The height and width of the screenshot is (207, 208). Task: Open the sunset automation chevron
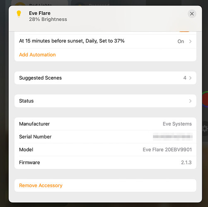point(190,41)
